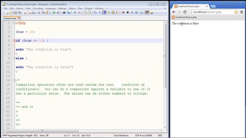Screen dimensions: 246x138
Task: Collapse the else block fold marker
Action: pos(15,58)
